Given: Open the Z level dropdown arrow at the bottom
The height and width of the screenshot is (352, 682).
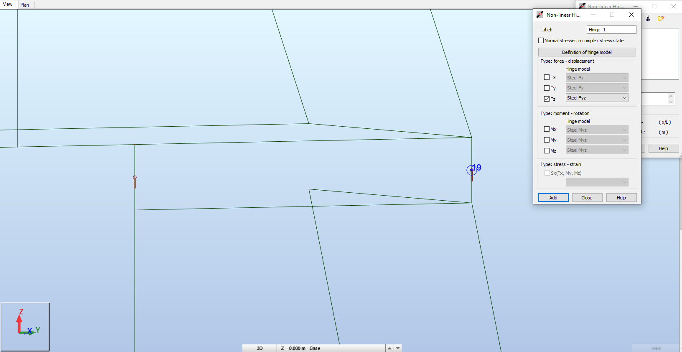Looking at the screenshot, I should [x=398, y=348].
